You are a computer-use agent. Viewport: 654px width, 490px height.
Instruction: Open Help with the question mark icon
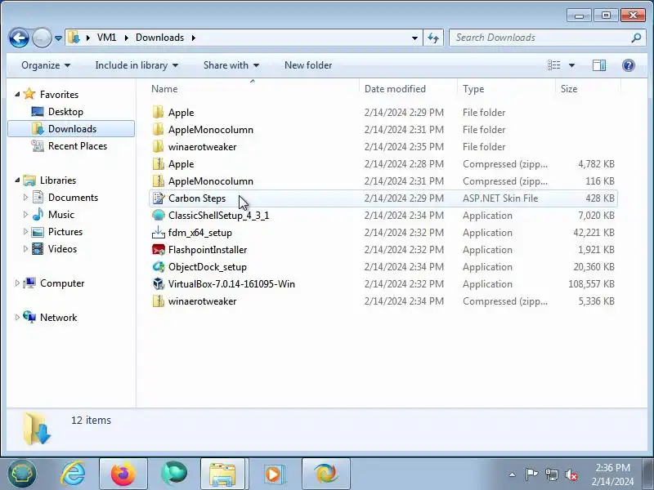(628, 65)
